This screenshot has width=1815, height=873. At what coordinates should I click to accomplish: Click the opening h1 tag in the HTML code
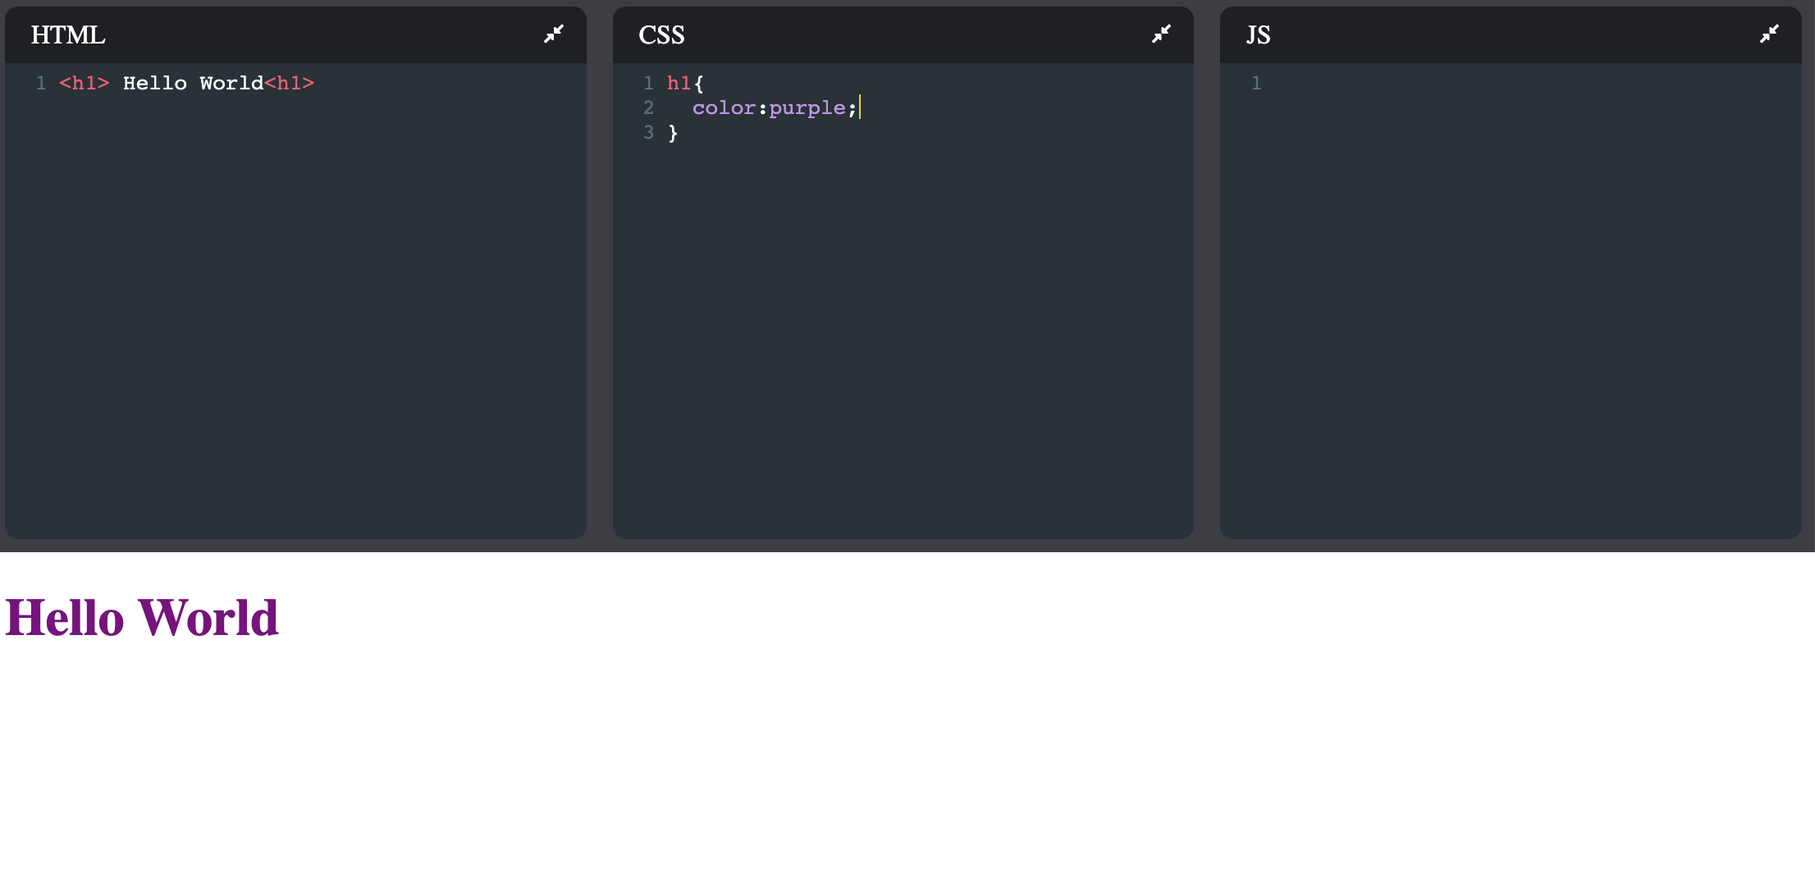coord(84,83)
